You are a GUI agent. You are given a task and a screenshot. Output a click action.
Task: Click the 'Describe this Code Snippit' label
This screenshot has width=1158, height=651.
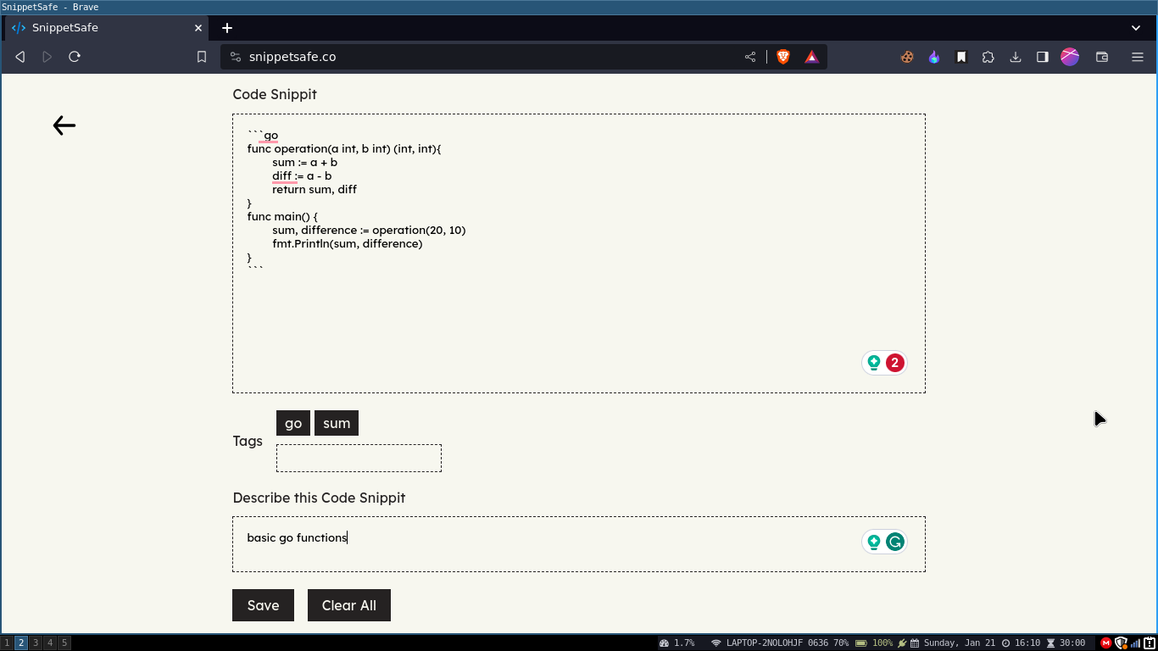point(319,498)
